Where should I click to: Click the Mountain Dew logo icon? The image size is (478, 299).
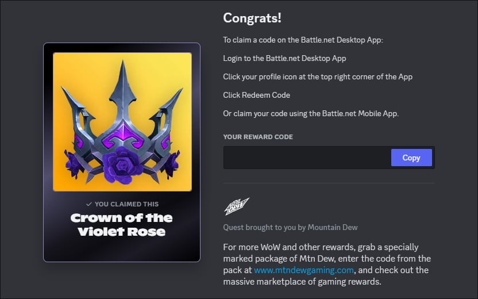coord(236,204)
